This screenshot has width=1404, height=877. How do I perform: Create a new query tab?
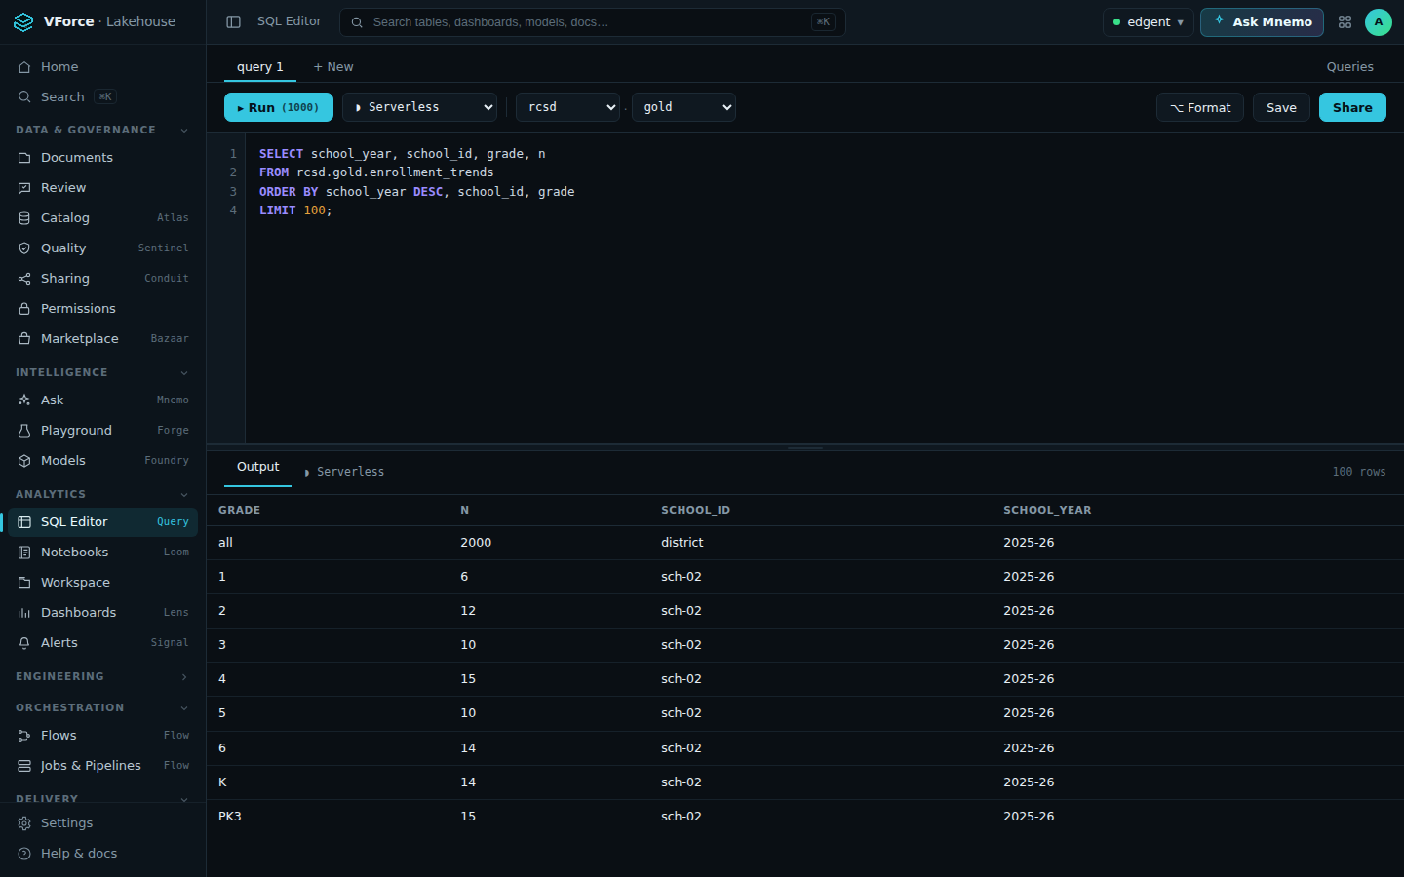click(x=333, y=66)
